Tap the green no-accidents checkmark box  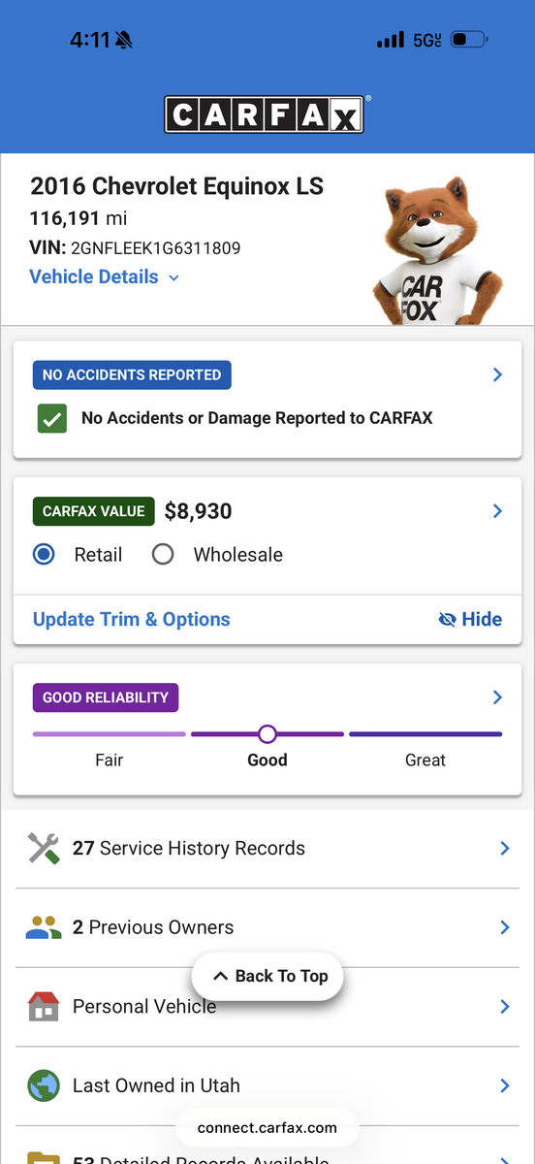coord(52,419)
